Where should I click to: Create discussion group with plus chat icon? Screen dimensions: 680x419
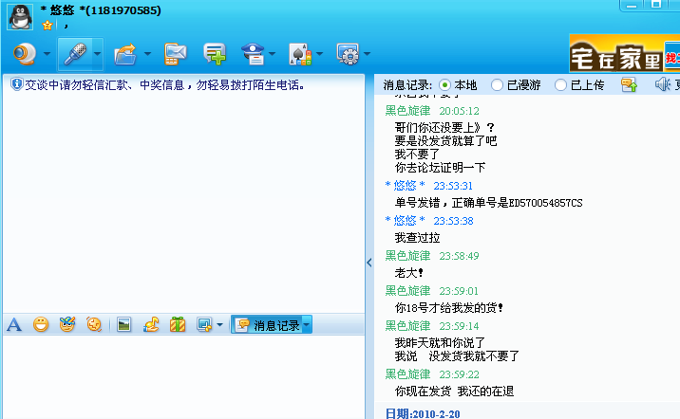(215, 54)
